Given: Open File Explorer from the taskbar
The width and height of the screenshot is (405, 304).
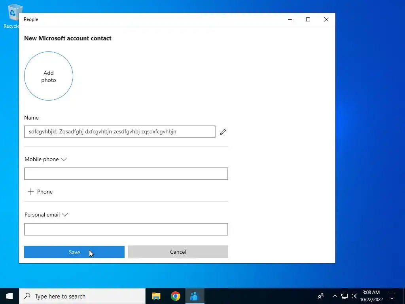Looking at the screenshot, I should [156, 296].
